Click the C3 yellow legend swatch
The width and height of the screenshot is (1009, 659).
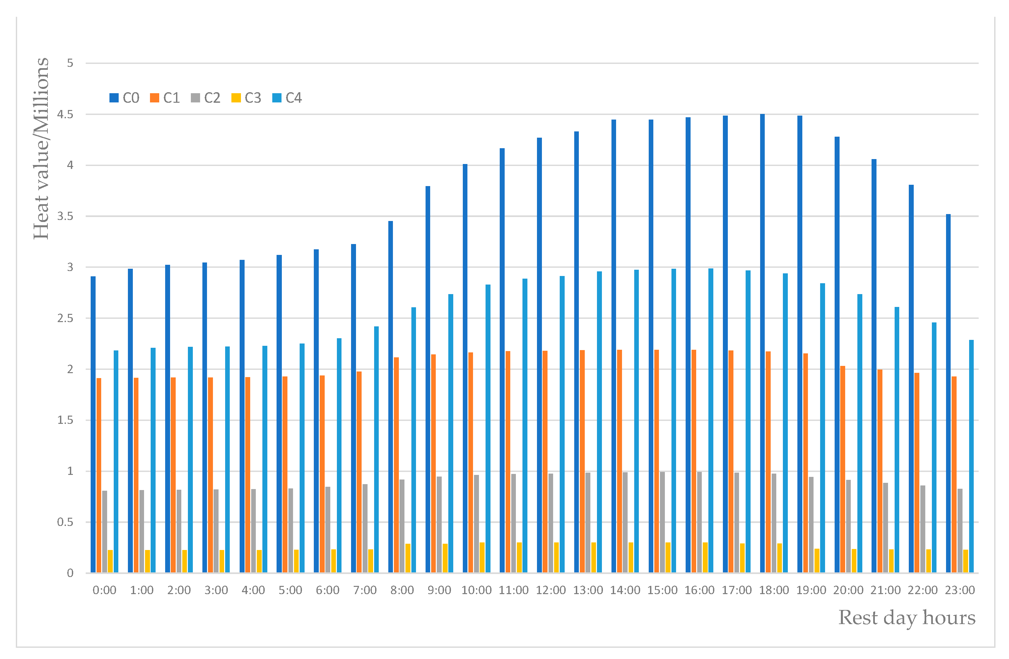236,98
